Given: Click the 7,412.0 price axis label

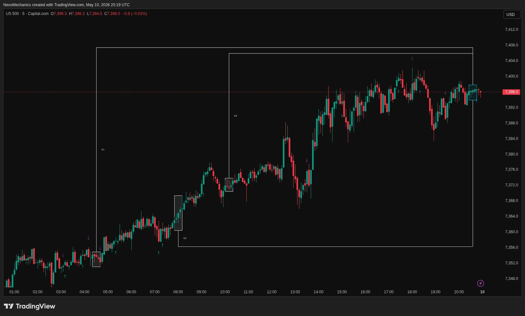Looking at the screenshot, I should click(512, 30).
